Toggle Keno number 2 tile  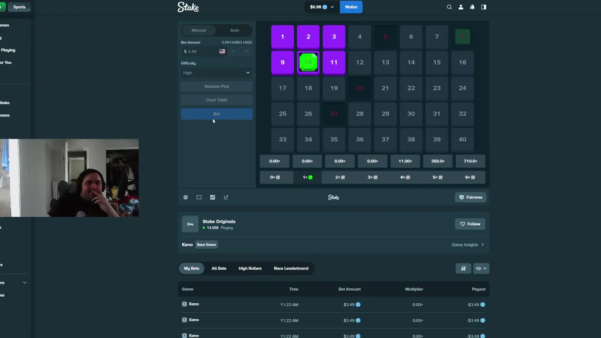(308, 37)
